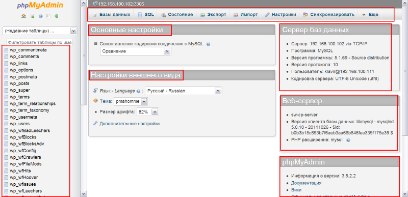
Task: Expand the Ещё tab menu
Action: pyautogui.click(x=370, y=15)
